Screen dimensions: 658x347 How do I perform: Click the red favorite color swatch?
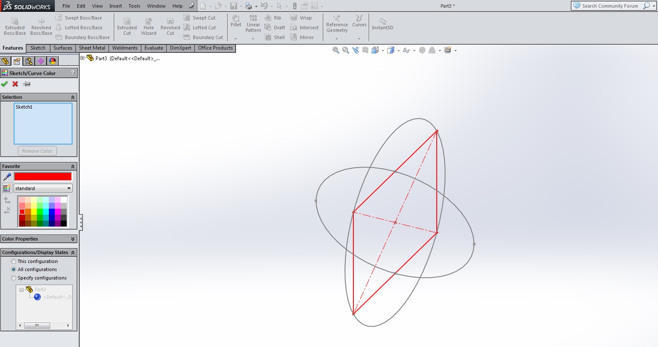[43, 176]
